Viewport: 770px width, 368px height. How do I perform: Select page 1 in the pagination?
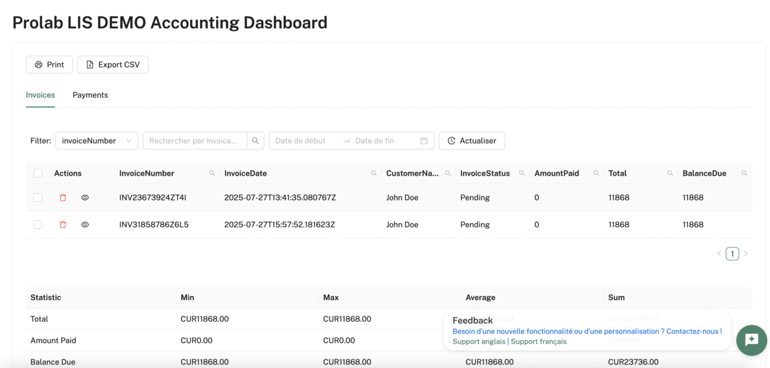tap(733, 254)
